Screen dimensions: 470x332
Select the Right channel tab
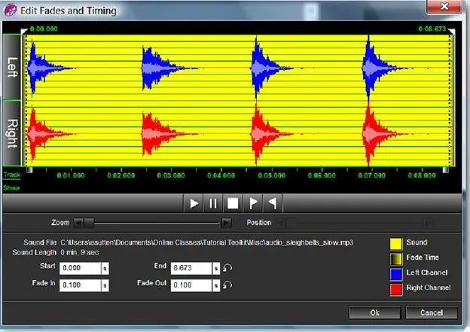point(12,133)
